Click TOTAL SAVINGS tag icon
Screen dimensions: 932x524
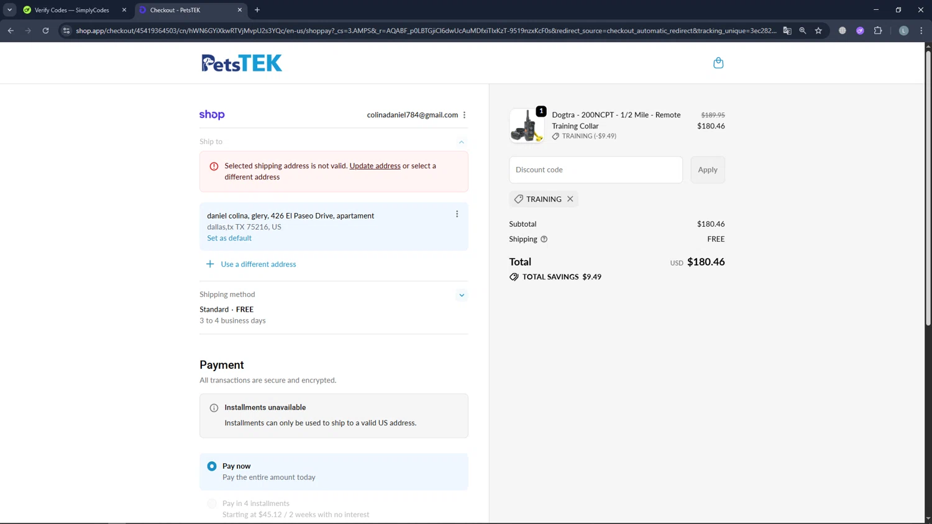pos(514,277)
